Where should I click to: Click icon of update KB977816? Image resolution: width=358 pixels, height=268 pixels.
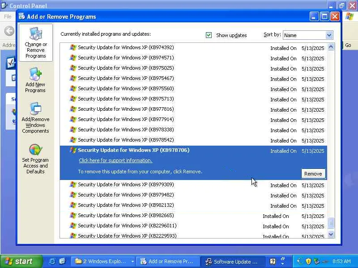pos(73,109)
